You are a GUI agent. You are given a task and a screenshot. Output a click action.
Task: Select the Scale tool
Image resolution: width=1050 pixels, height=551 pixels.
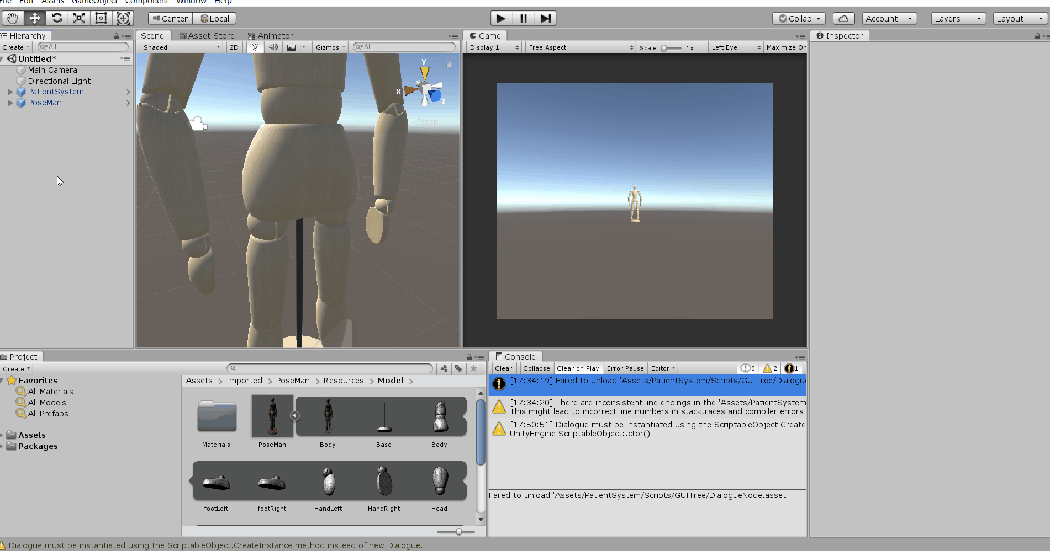(79, 18)
